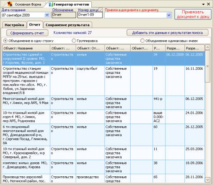Click the selected row Строительство сданий и сооружений

103,58
